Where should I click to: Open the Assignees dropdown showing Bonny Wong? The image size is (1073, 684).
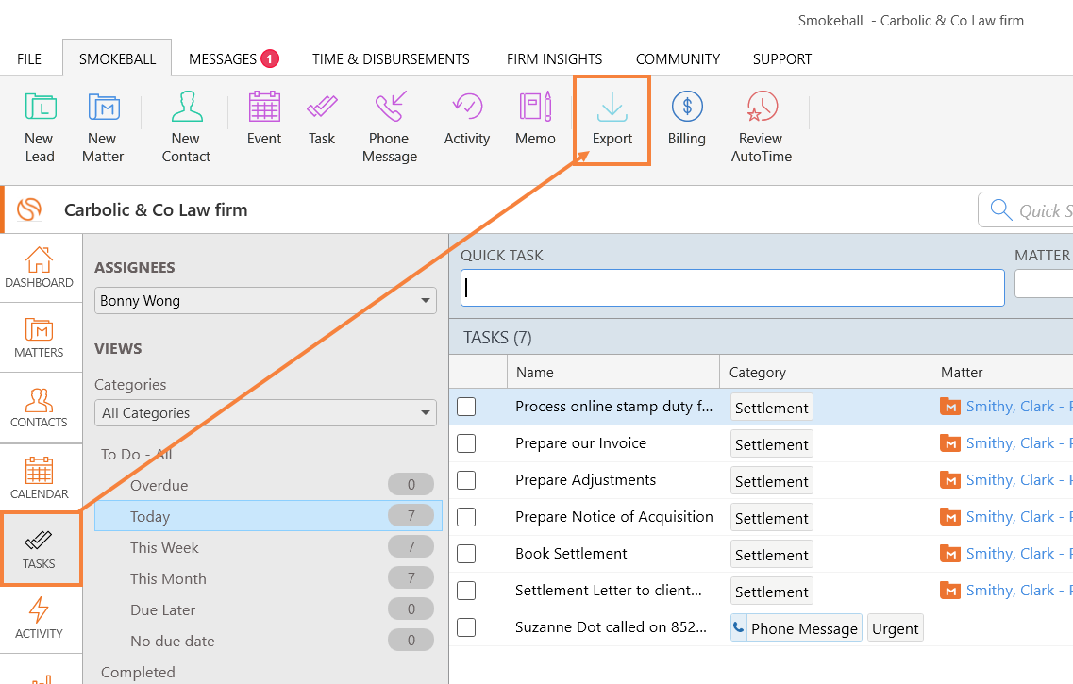pyautogui.click(x=265, y=300)
